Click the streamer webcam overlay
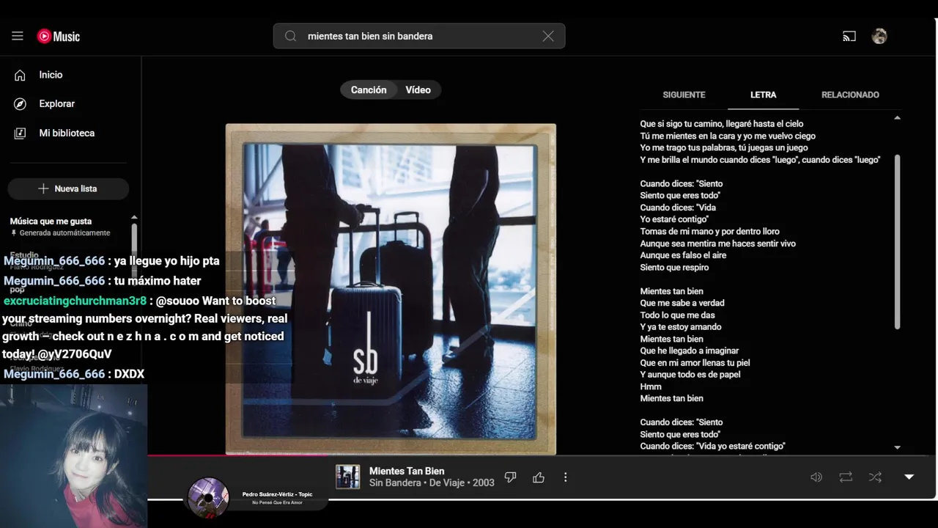The image size is (938, 528). click(73, 455)
